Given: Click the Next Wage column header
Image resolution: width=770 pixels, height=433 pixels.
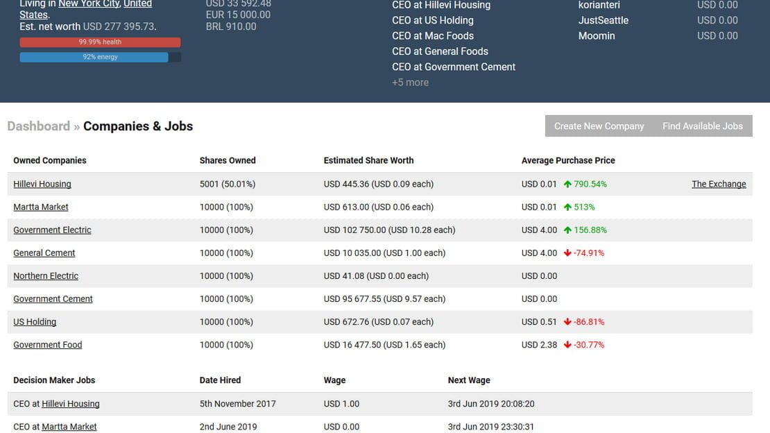Looking at the screenshot, I should pyautogui.click(x=469, y=380).
